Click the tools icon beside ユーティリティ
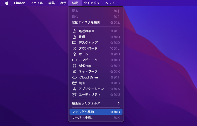The height and width of the screenshot is (126, 197). (74, 94)
